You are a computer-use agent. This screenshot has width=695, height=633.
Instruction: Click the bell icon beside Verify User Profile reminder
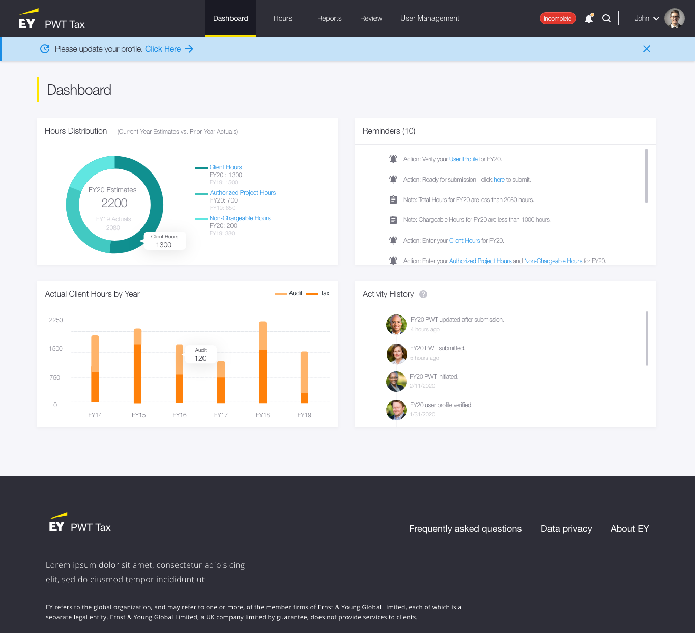point(393,159)
